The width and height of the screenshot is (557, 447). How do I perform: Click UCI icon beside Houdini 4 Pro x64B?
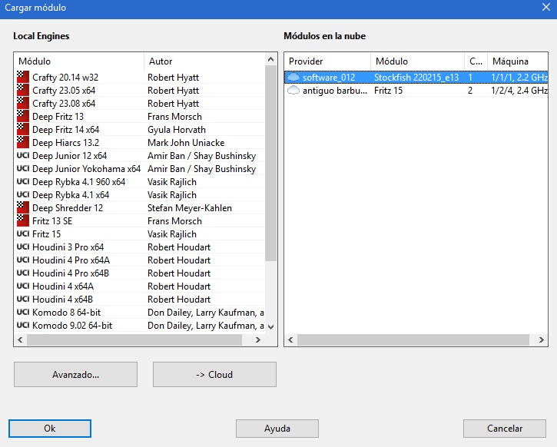[23, 273]
